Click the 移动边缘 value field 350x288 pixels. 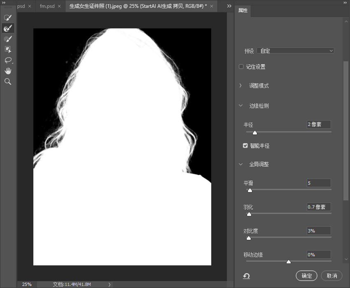coord(319,255)
